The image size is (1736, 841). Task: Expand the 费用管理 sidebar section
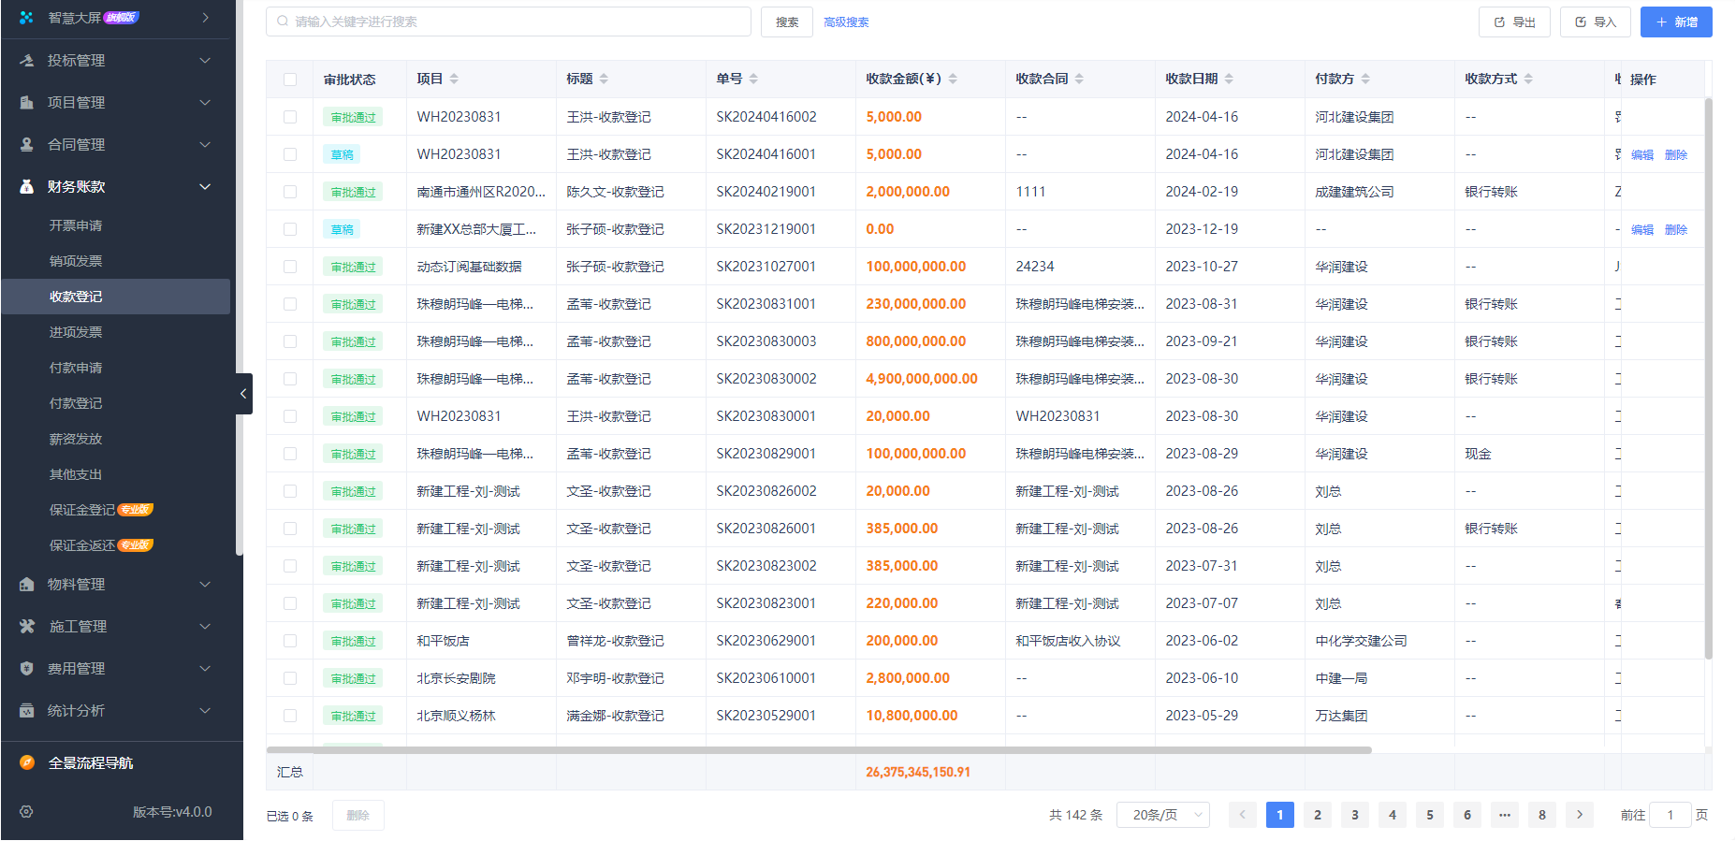click(x=116, y=669)
